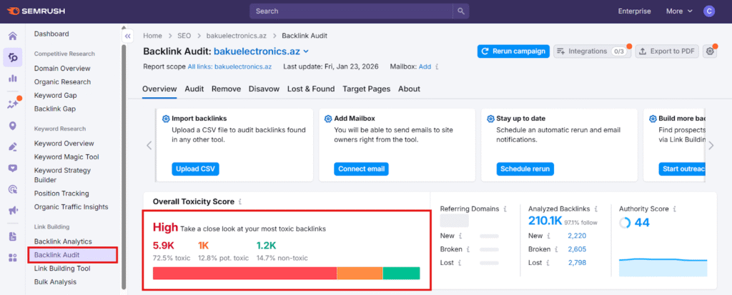Click the Stay up to date gear icon
Image resolution: width=732 pixels, height=295 pixels.
[x=490, y=119]
